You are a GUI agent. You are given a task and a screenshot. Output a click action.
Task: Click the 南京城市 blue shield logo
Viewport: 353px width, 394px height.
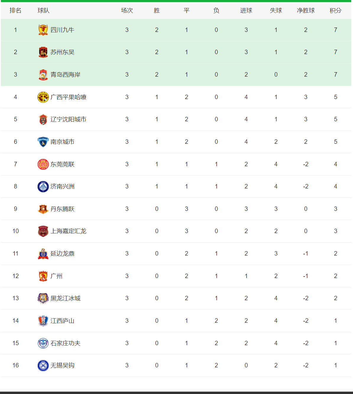[x=43, y=142]
